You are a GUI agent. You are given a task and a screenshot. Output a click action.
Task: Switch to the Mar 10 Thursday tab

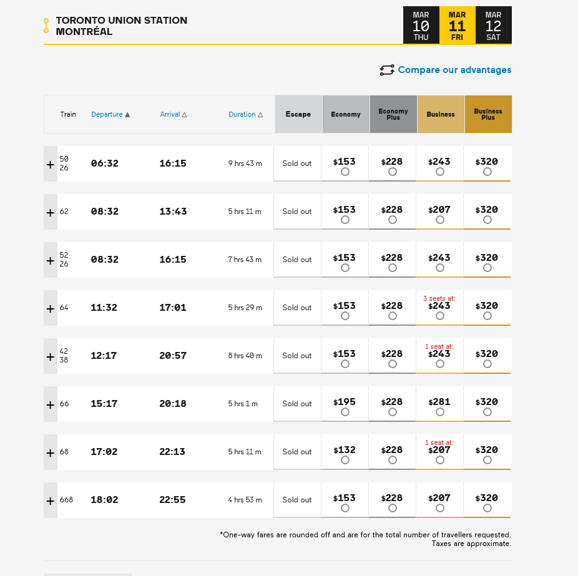pyautogui.click(x=421, y=26)
